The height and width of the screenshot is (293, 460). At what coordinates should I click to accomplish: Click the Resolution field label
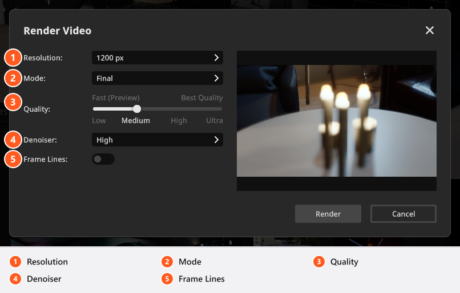[43, 58]
